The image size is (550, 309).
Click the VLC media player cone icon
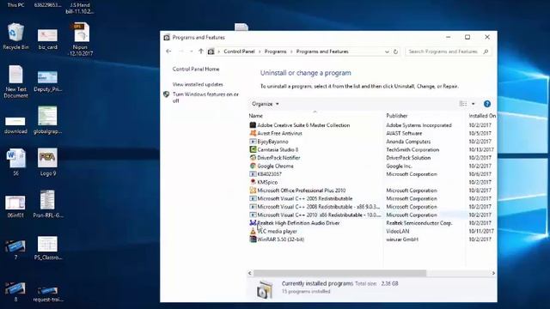click(x=253, y=231)
